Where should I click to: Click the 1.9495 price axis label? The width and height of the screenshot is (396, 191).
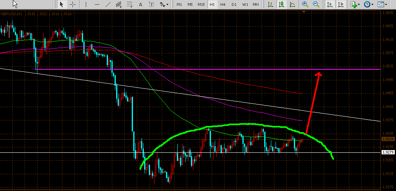coord(389,80)
